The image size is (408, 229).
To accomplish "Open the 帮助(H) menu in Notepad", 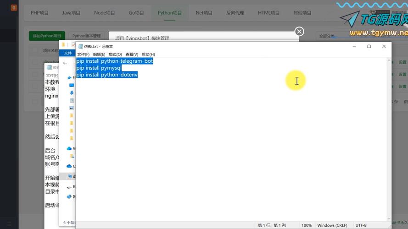I will pyautogui.click(x=148, y=54).
